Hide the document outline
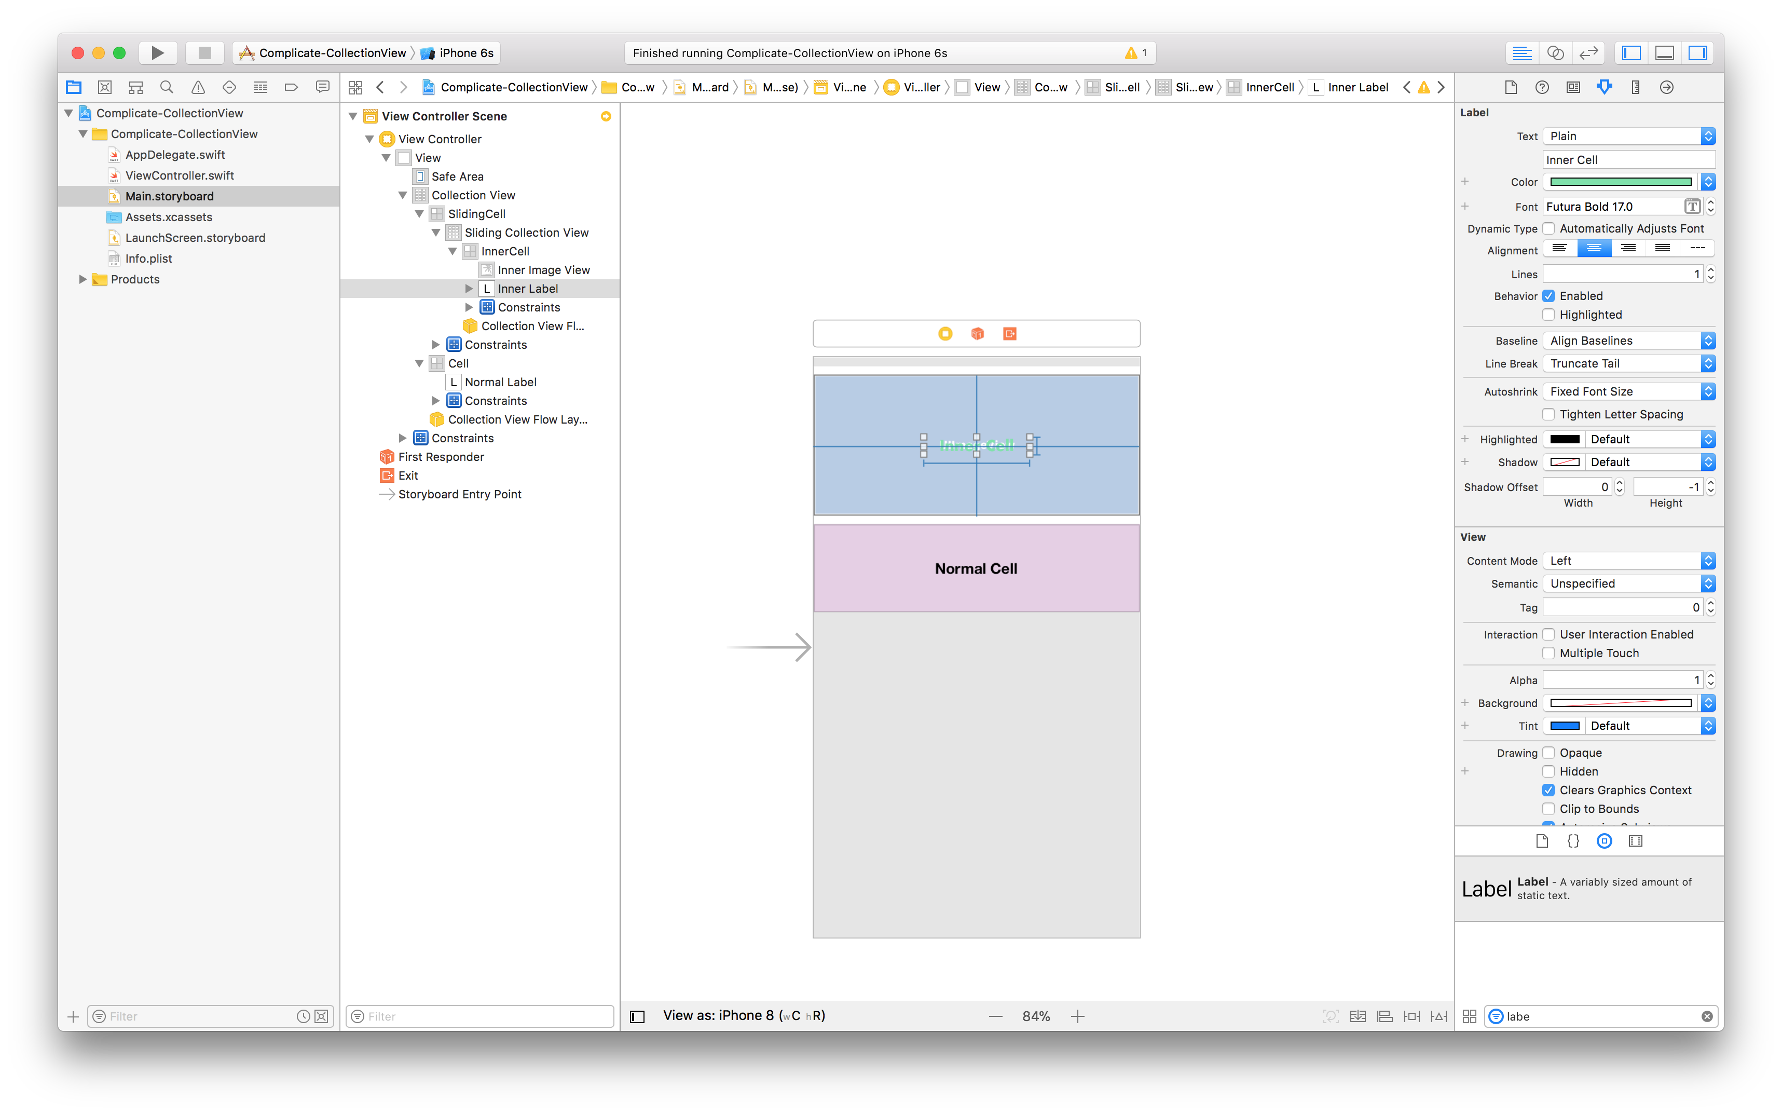Screen dimensions: 1782x1114 click(638, 1016)
